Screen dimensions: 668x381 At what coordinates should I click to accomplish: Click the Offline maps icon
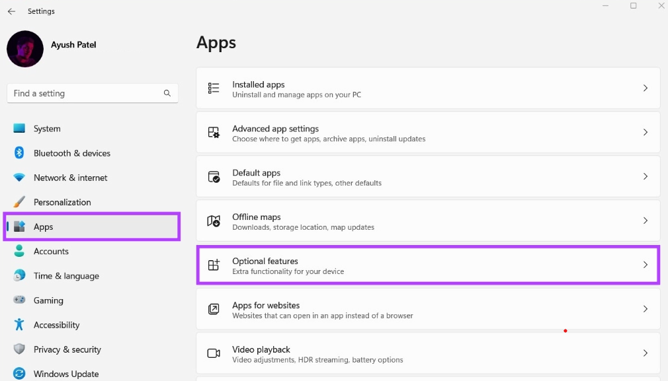point(214,221)
